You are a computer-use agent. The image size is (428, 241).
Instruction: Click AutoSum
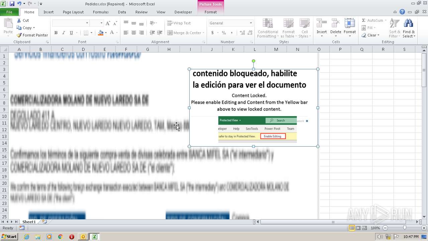(373, 20)
